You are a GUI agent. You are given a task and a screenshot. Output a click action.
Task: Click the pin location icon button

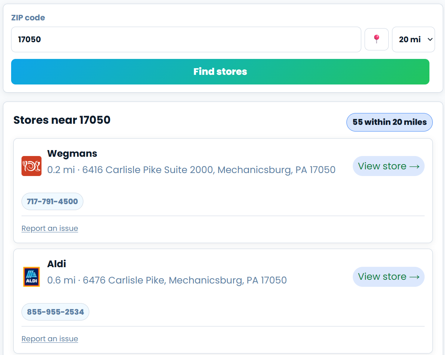pyautogui.click(x=376, y=39)
